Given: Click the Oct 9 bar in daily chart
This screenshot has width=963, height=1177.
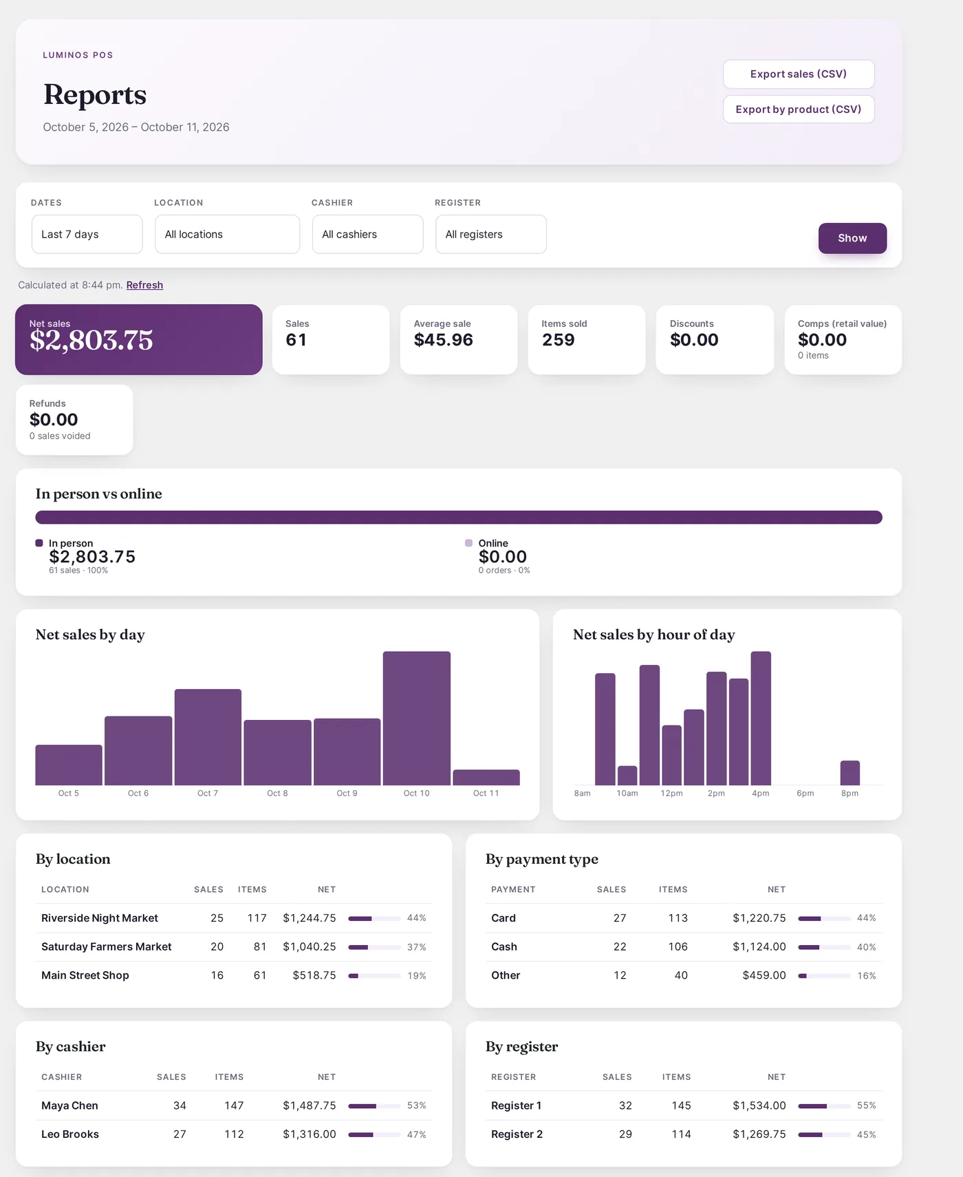Looking at the screenshot, I should [x=347, y=752].
